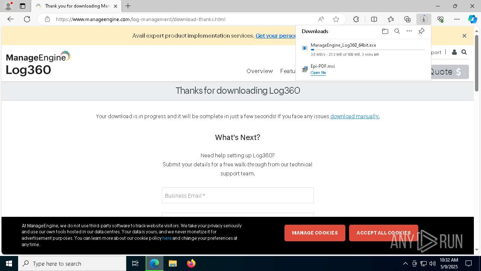Click the ManageEngine_Log360_64bit.exe download entry
The image size is (481, 271).
[363, 50]
